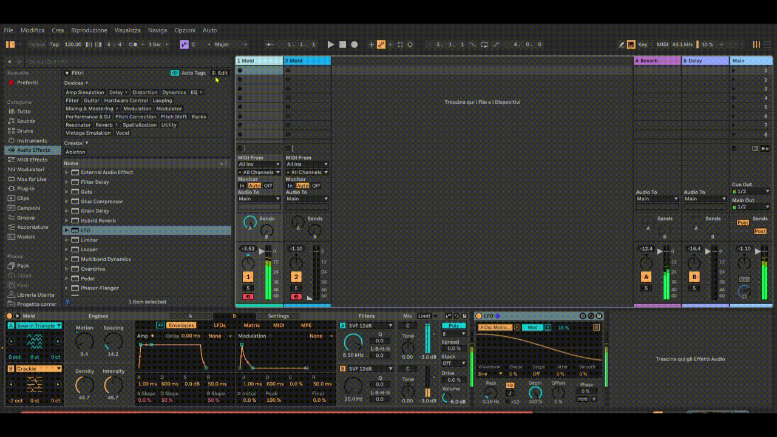Toggle return A track activator
This screenshot has width=777, height=437.
pos(646,277)
